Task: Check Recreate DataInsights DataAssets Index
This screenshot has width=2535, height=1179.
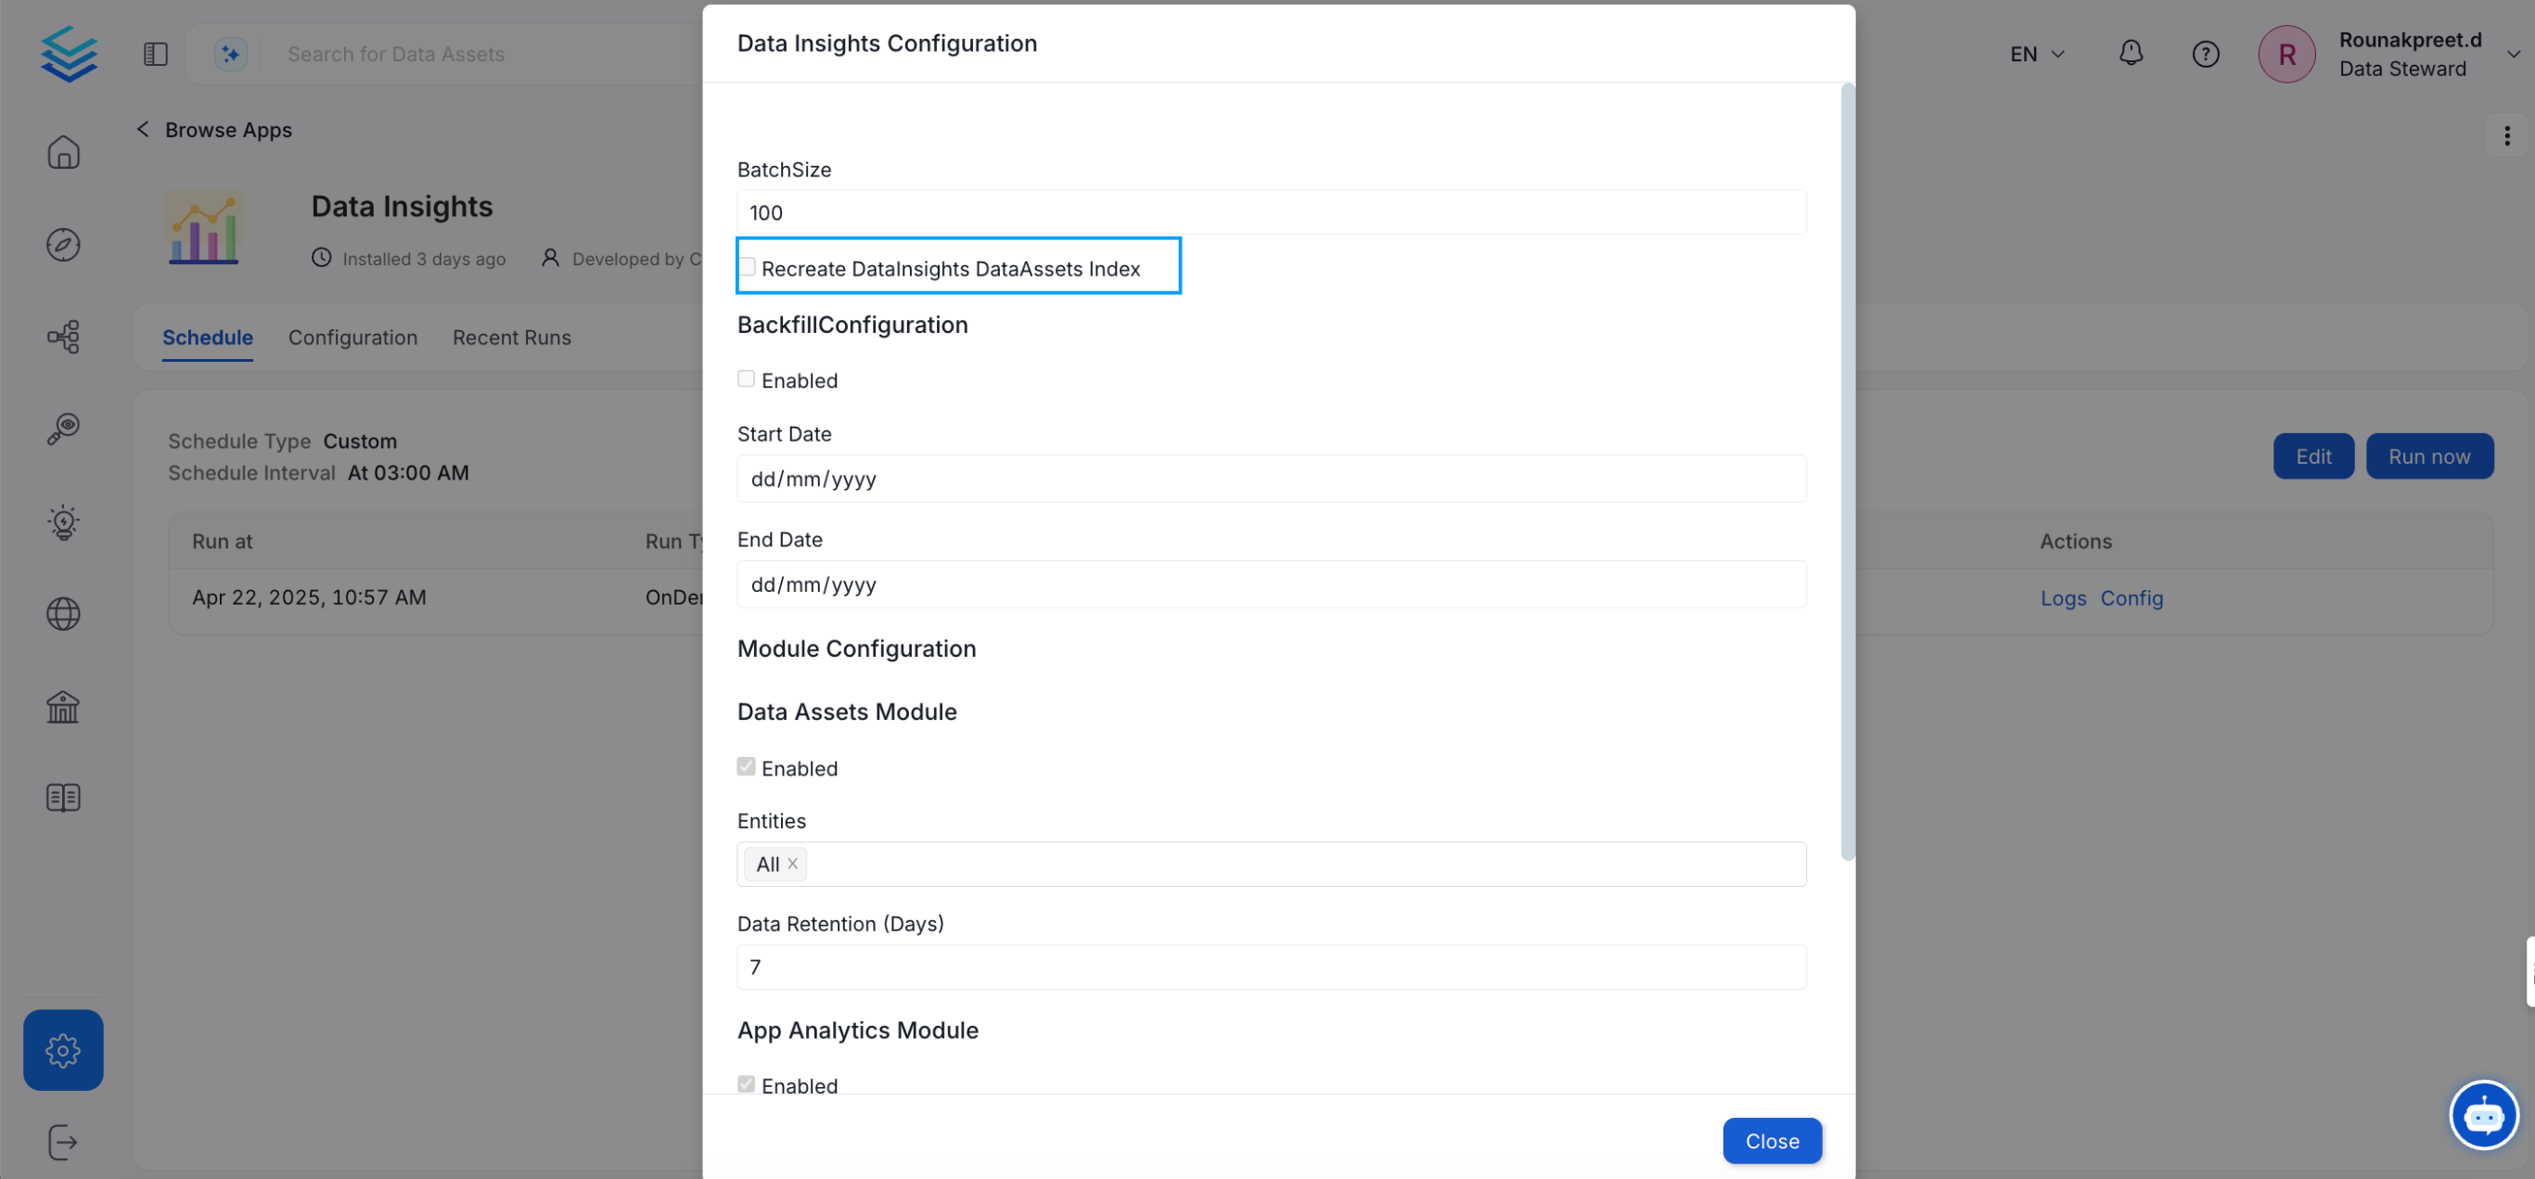Action: [x=747, y=267]
